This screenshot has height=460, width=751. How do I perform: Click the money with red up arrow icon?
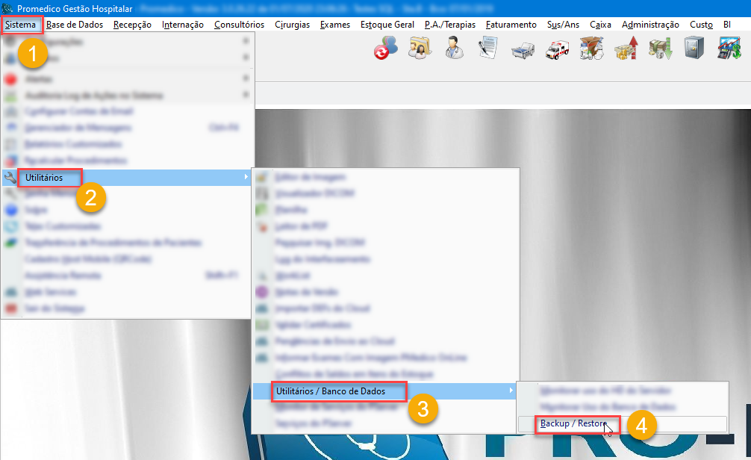626,50
